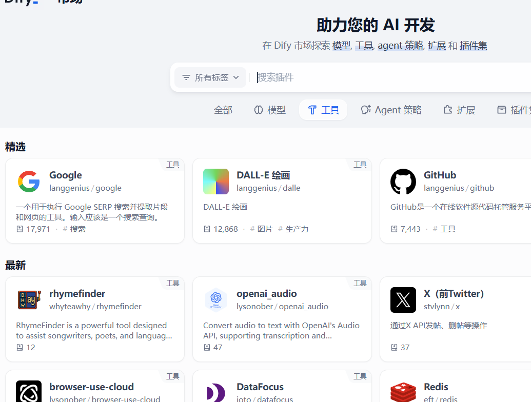
Task: Click whyteawhy / rhymefinder author text
Action: (95, 307)
